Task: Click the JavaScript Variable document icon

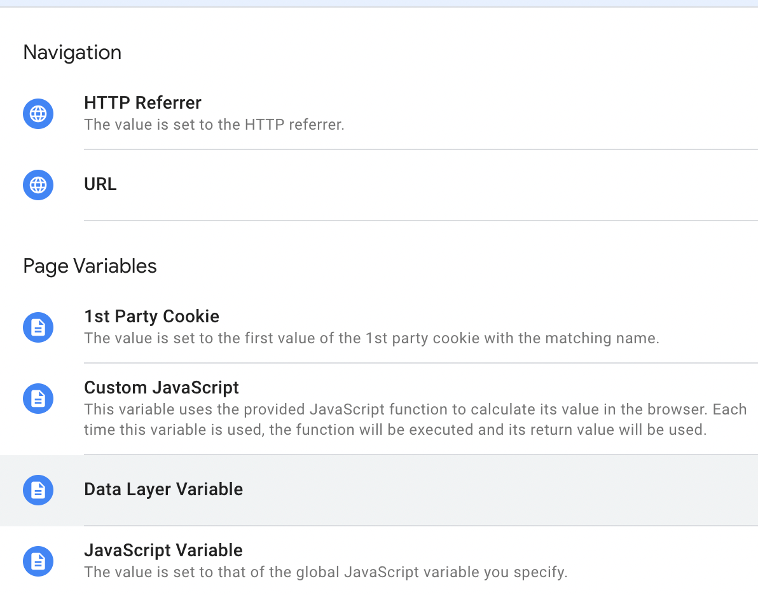Action: pyautogui.click(x=38, y=561)
